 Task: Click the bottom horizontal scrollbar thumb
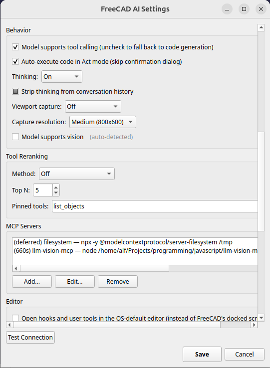[117, 325]
